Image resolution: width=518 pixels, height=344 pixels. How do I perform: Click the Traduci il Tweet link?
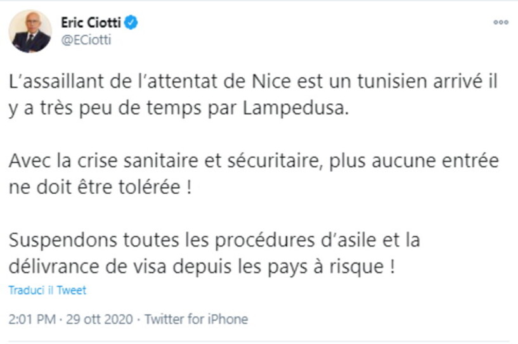[x=48, y=291]
